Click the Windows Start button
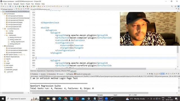 (x=3, y=98)
